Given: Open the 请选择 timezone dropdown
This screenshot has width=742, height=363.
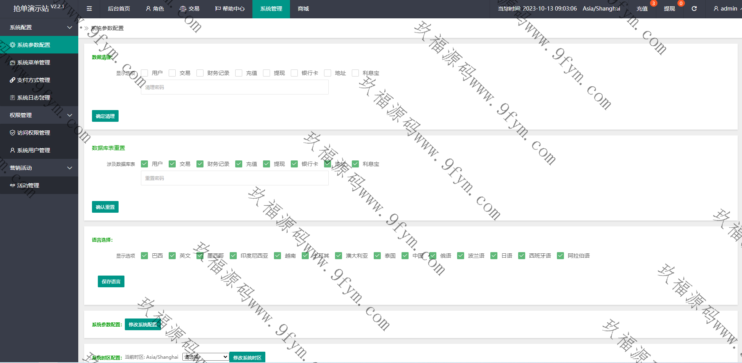Looking at the screenshot, I should 205,357.
